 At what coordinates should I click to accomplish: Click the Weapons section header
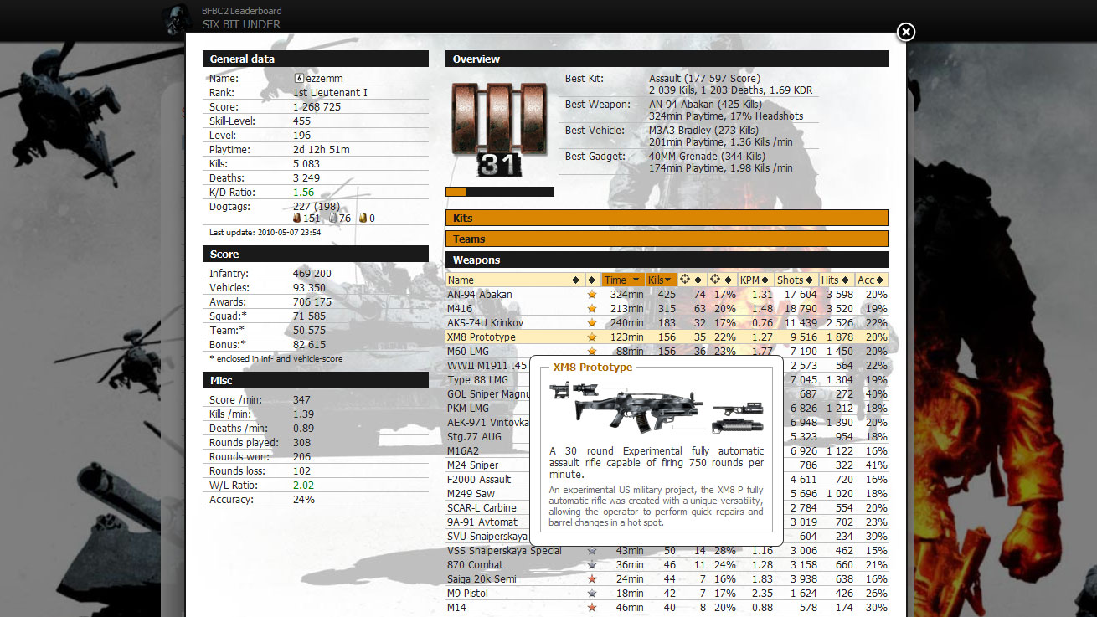(667, 260)
